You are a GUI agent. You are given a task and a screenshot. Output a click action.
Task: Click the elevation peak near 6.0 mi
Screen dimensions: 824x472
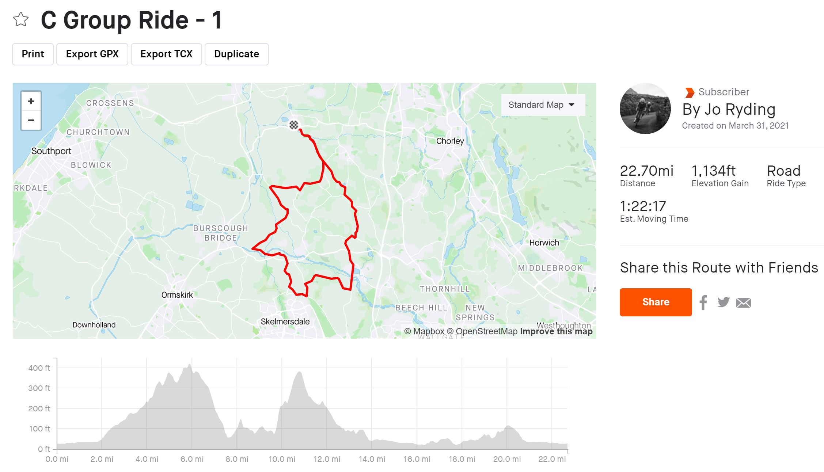click(x=190, y=365)
